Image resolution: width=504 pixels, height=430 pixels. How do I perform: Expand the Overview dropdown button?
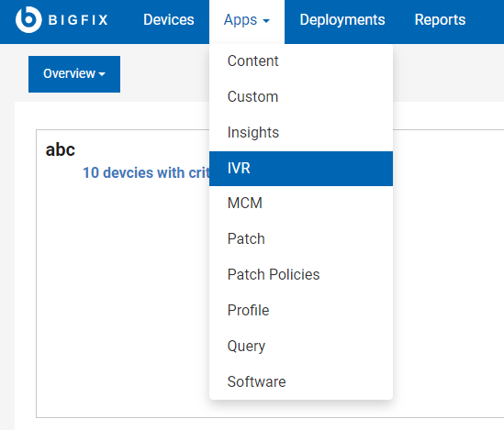[74, 74]
